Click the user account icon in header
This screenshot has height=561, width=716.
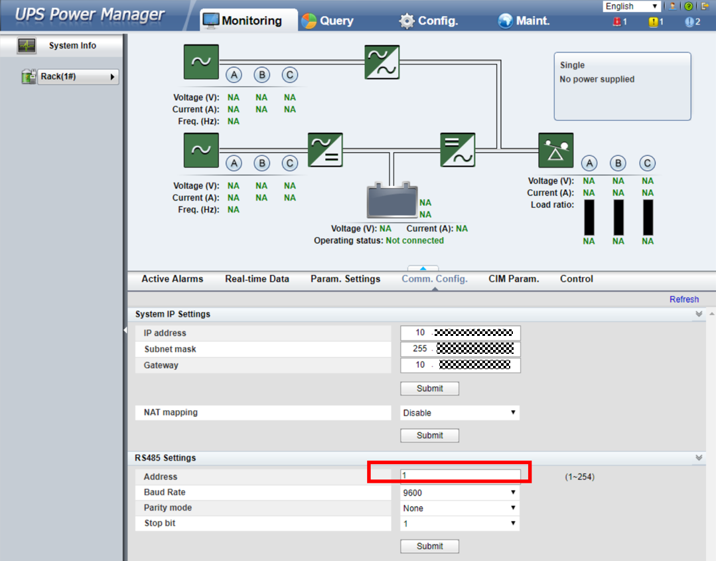coord(674,6)
